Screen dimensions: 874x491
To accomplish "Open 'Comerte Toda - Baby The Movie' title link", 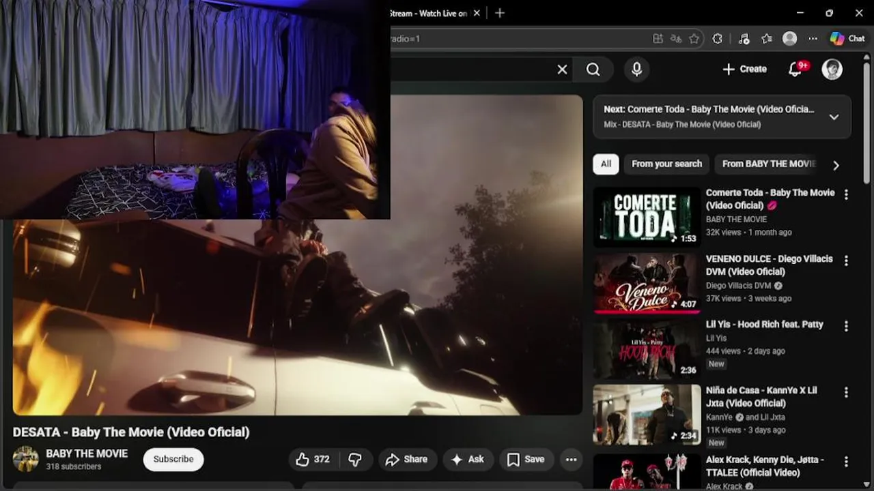I will [x=770, y=198].
